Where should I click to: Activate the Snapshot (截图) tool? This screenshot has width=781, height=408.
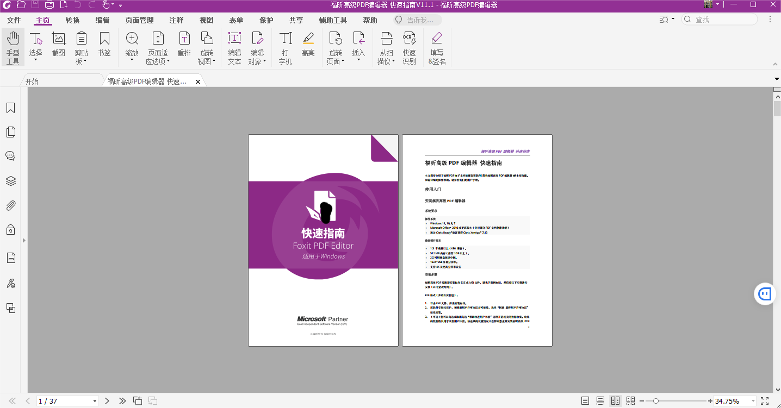tap(59, 44)
